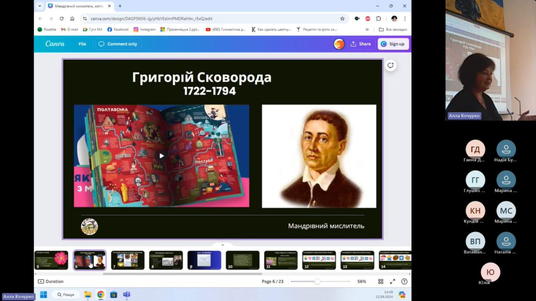Screen dimensions: 536x301
Task: Open the Comment only mode dropdown
Action: pyautogui.click(x=118, y=44)
